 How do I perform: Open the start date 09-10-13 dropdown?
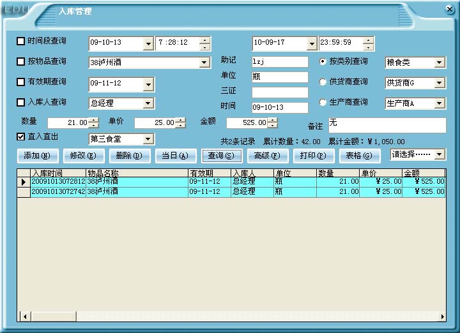(148, 43)
